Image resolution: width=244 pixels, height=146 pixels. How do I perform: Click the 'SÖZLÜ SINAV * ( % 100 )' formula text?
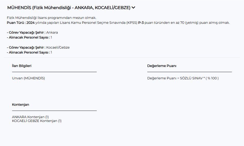[x=199, y=78]
